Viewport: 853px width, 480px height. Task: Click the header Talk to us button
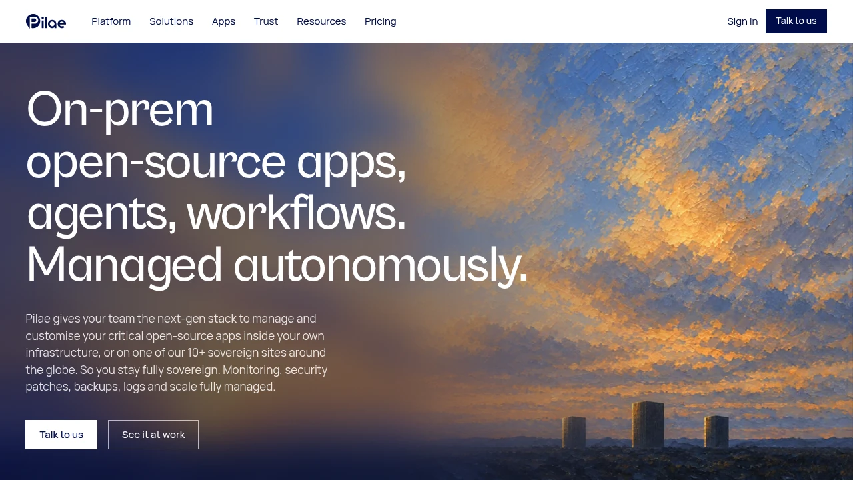[x=796, y=21]
